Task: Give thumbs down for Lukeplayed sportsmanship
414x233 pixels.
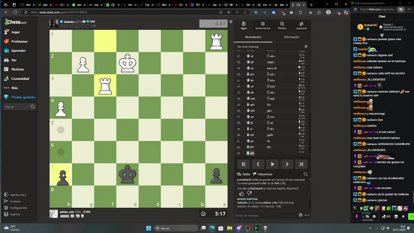Action: [249, 194]
